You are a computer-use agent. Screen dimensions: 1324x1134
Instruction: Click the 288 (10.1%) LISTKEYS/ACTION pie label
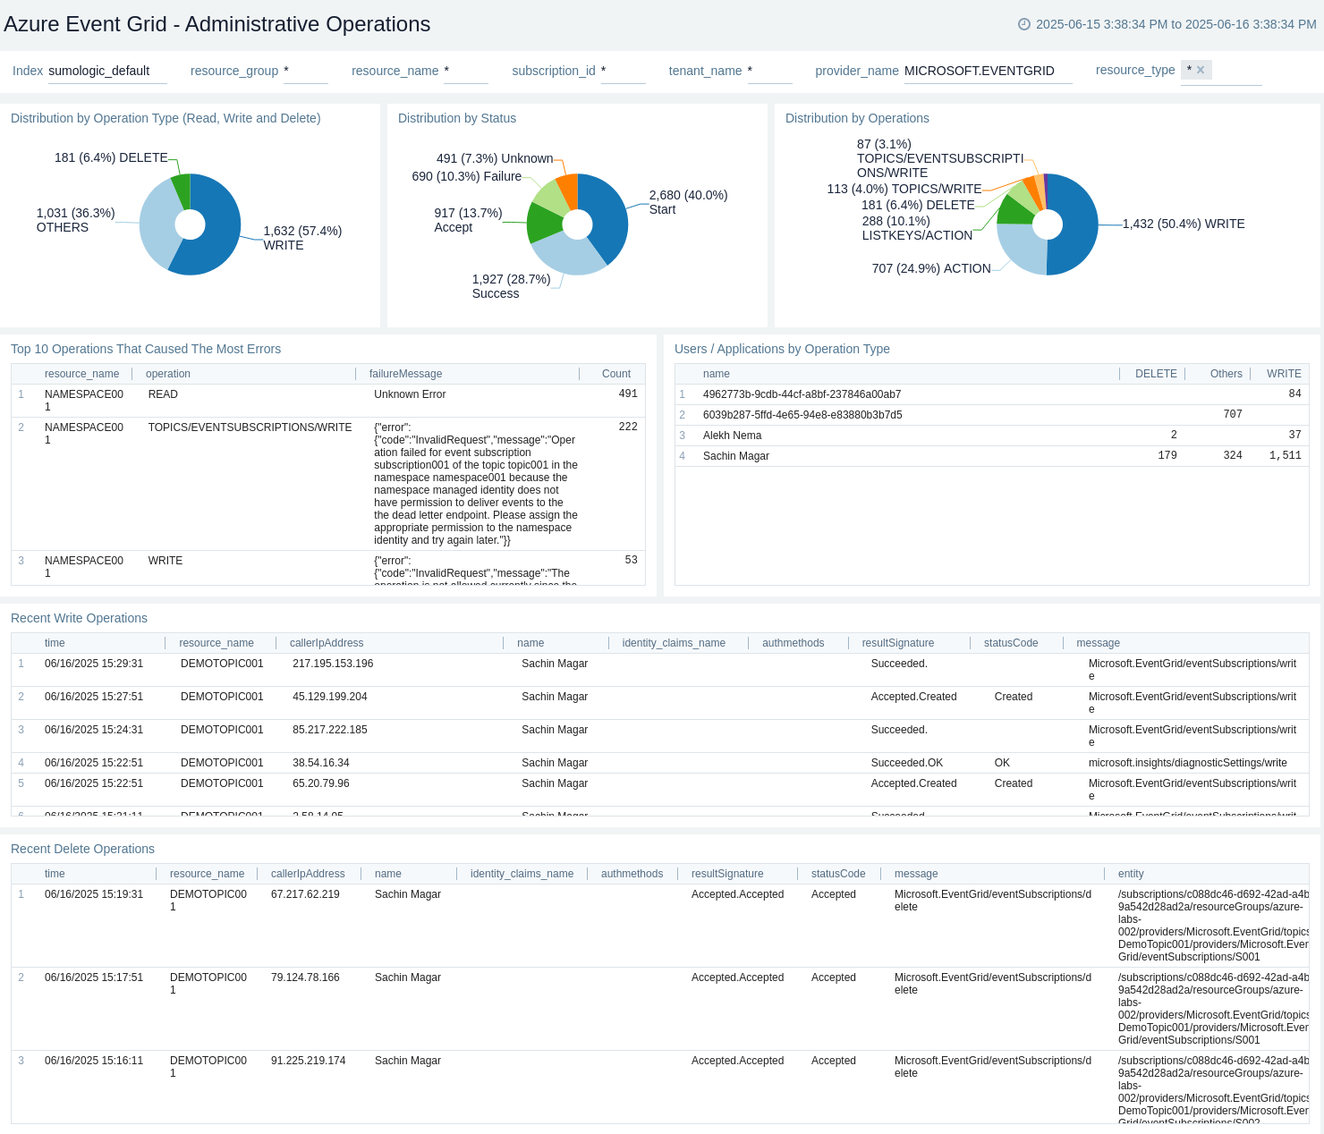[x=917, y=228]
